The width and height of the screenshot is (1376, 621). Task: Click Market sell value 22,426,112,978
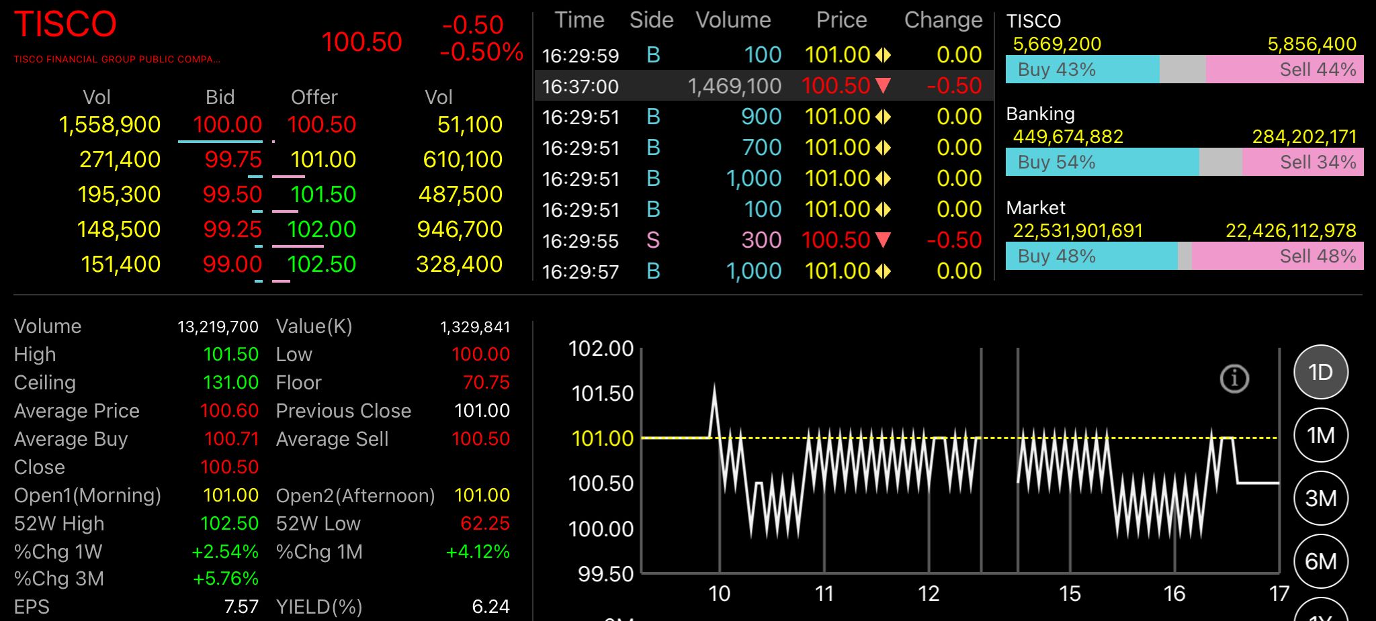[1291, 231]
